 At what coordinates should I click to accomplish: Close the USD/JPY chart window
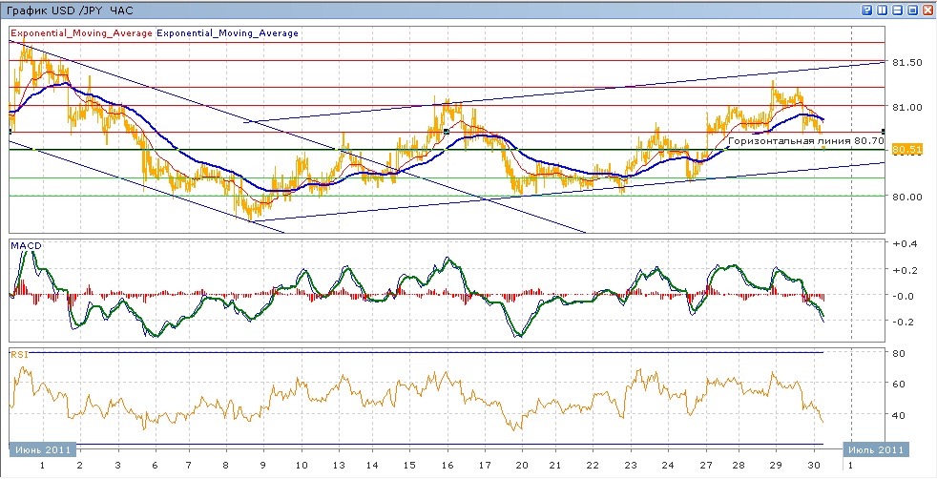tap(927, 10)
